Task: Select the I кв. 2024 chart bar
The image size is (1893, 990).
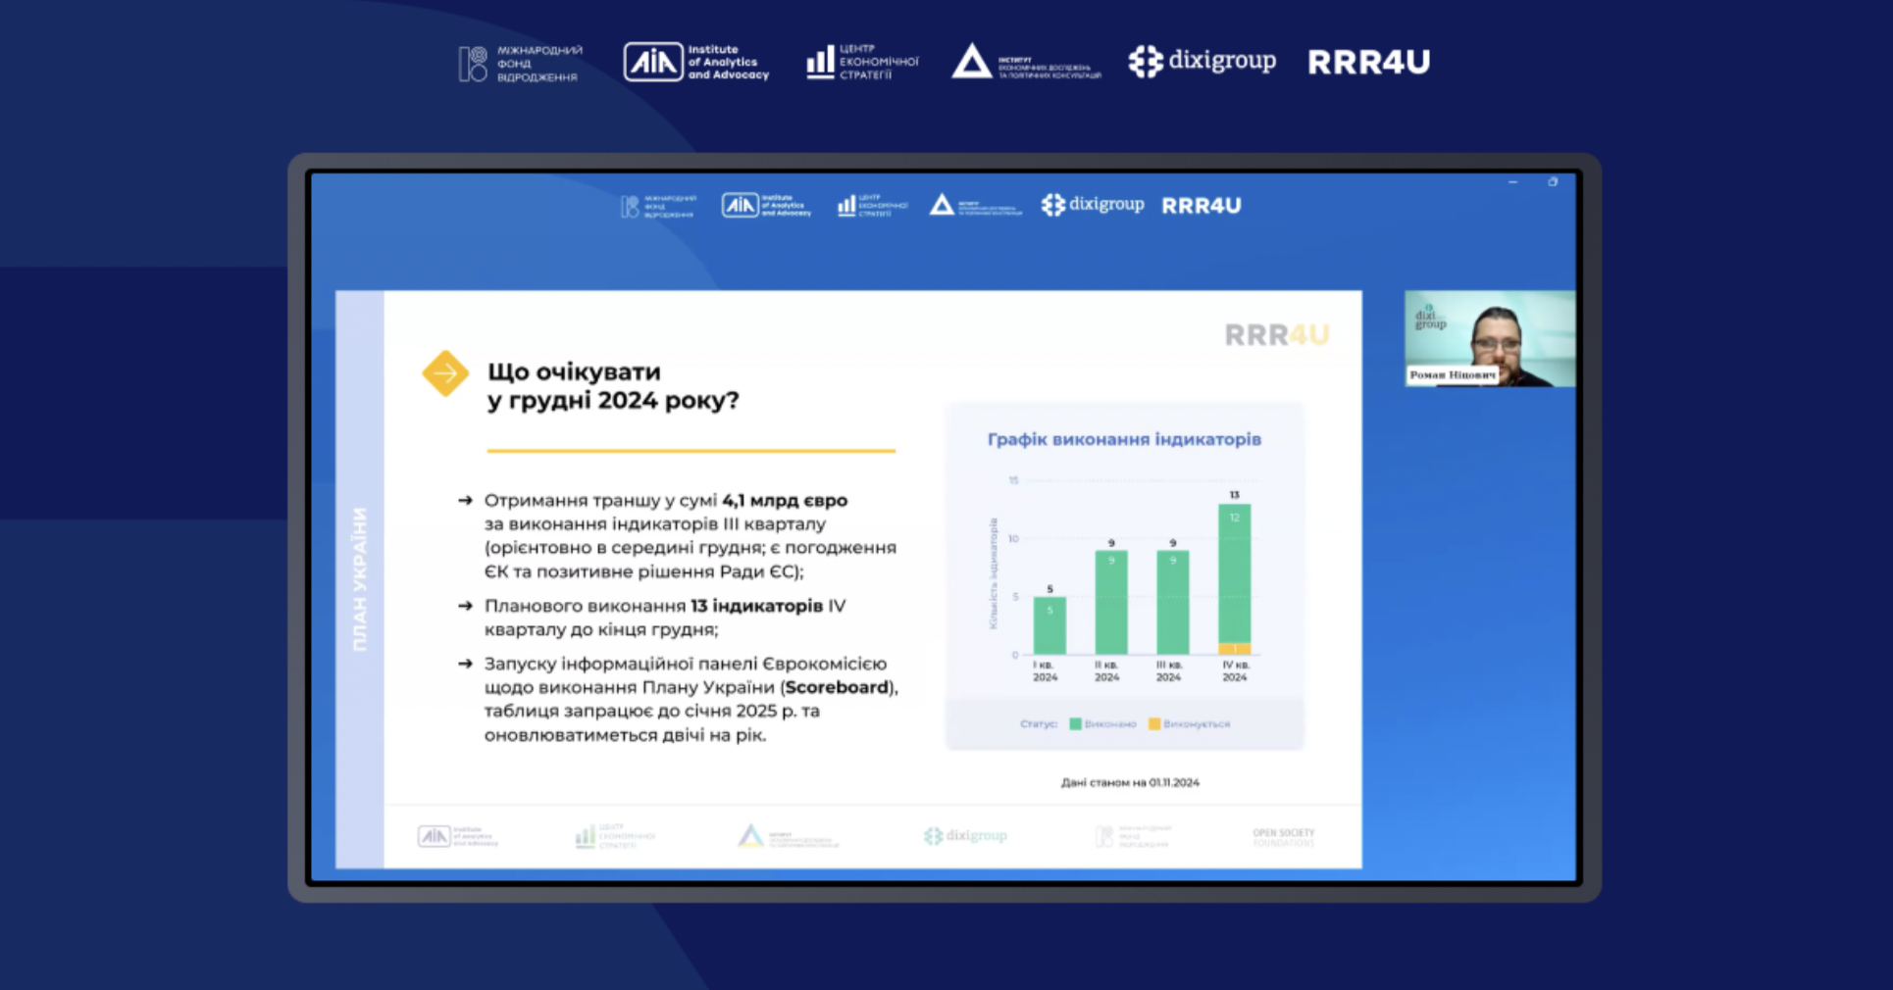Action: click(x=1049, y=625)
